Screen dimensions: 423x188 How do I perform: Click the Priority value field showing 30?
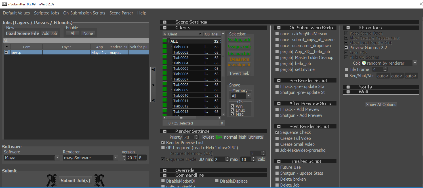[x=188, y=137]
